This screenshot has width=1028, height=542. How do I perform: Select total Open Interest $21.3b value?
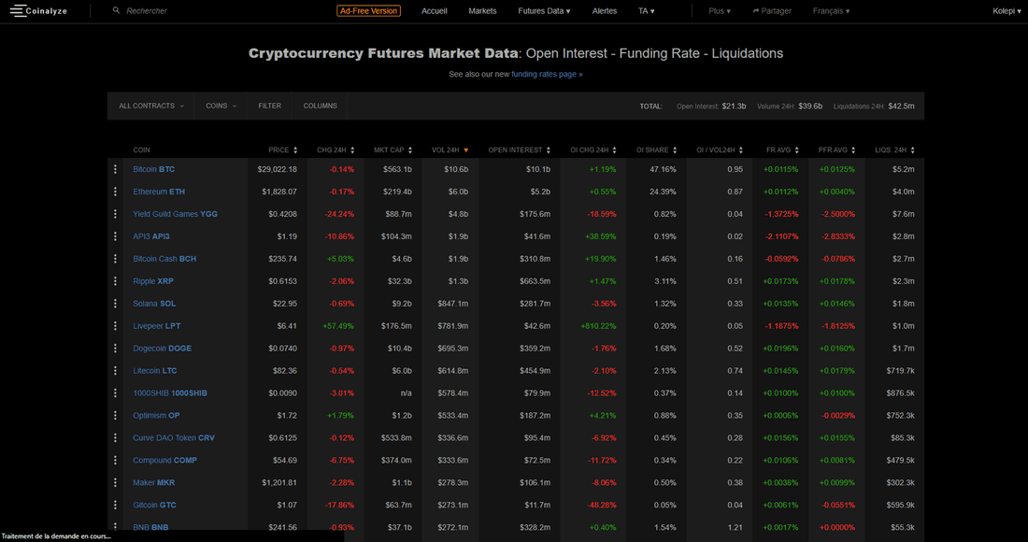pos(734,106)
